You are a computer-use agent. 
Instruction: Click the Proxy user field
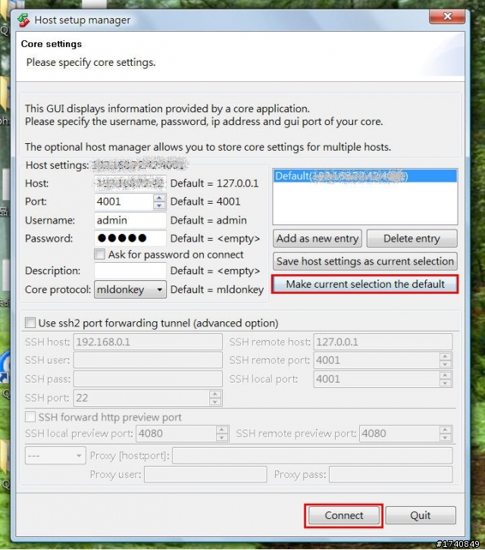click(x=205, y=474)
